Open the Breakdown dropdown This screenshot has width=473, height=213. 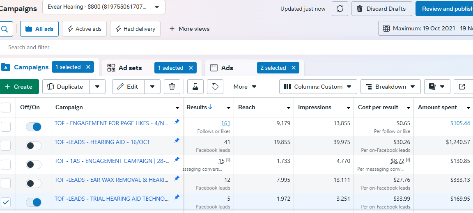coord(390,87)
